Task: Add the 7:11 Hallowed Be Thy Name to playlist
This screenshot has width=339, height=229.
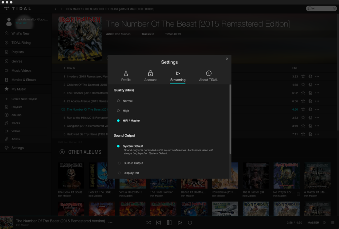Action: tap(310, 134)
